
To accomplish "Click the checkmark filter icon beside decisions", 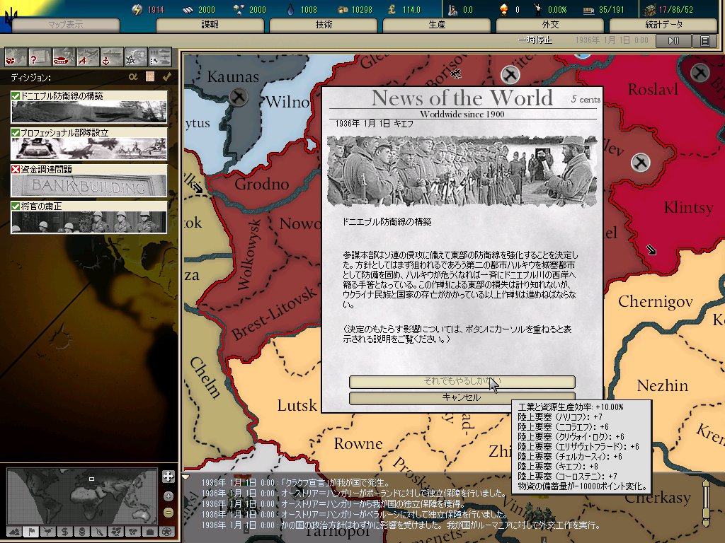I will (x=166, y=76).
